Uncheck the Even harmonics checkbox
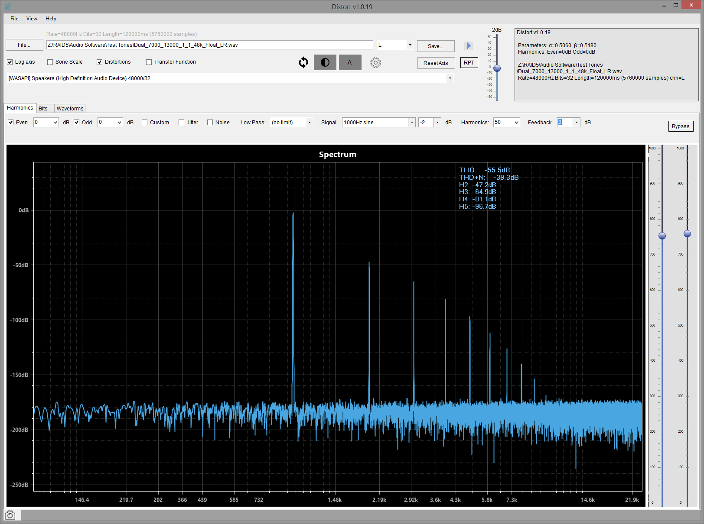Image resolution: width=704 pixels, height=524 pixels. point(10,123)
